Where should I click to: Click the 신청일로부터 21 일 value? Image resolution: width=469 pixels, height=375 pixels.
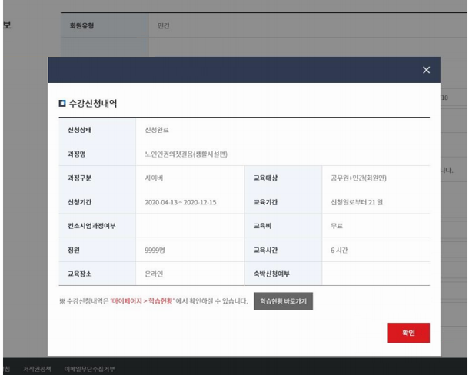357,202
